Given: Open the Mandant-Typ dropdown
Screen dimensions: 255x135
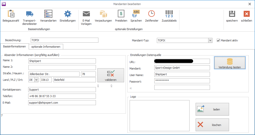Looking at the screenshot, I should point(210,40).
